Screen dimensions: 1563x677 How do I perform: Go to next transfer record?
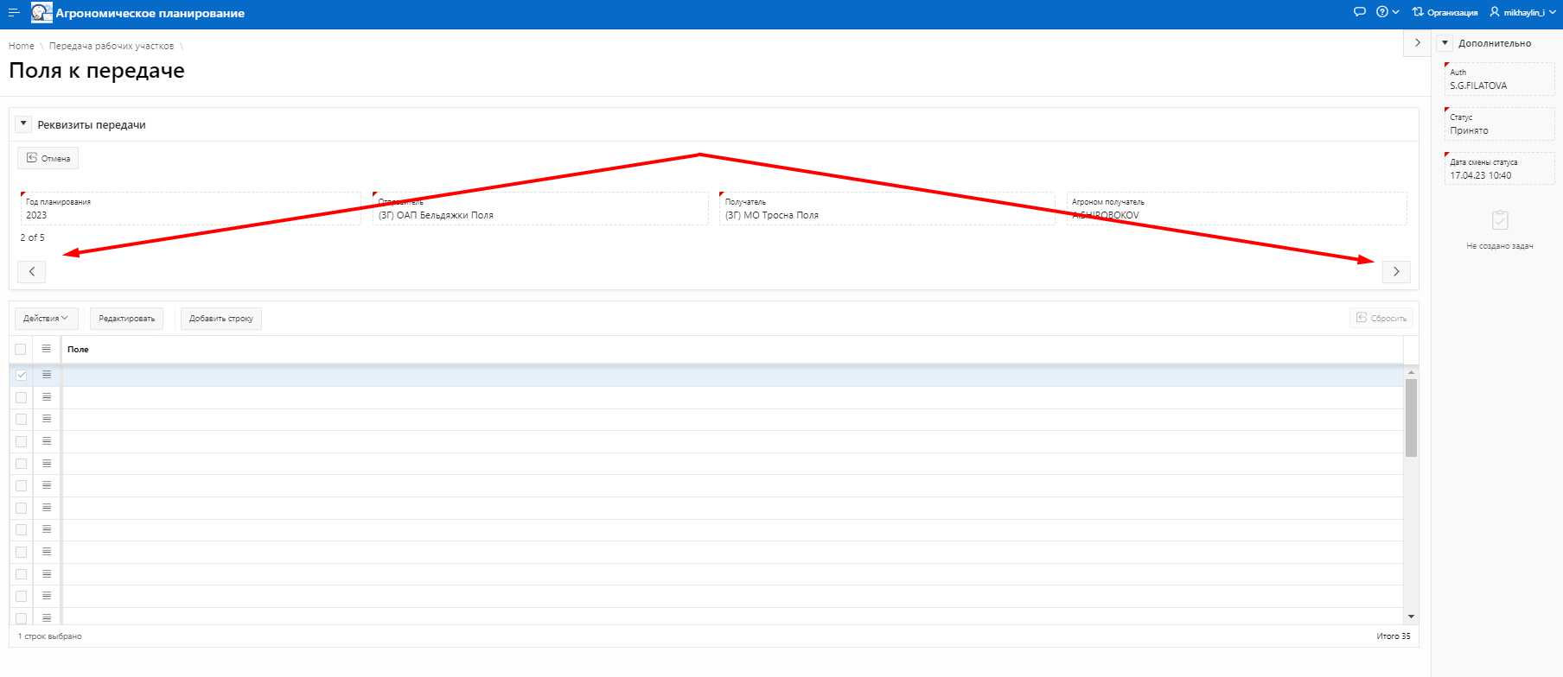1396,272
